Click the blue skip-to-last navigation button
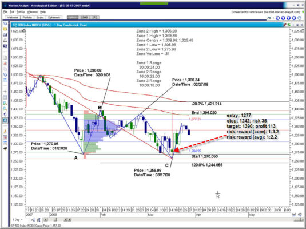Viewport: 306px width, 229px height. [294, 18]
